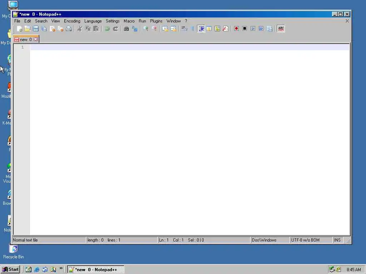Click the Windows Start button
Viewport: 366px width, 274px height.
pyautogui.click(x=11, y=270)
